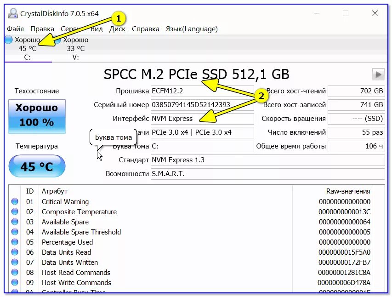The image size is (392, 297).
Task: Open the Правка menu
Action: [42, 29]
